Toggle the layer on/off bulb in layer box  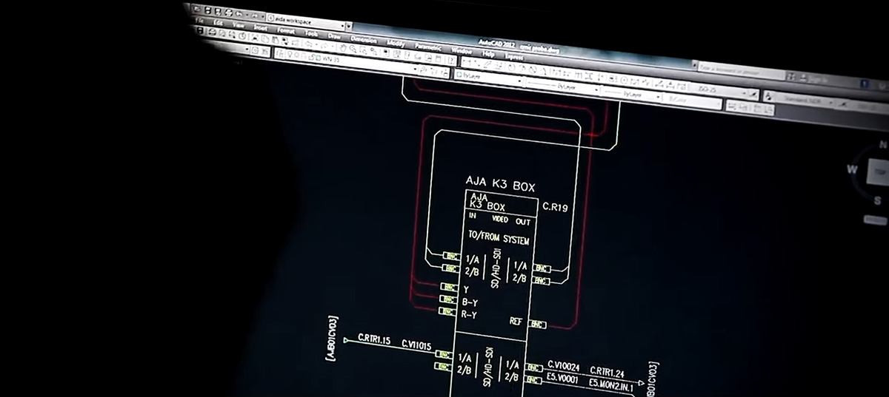[290, 54]
